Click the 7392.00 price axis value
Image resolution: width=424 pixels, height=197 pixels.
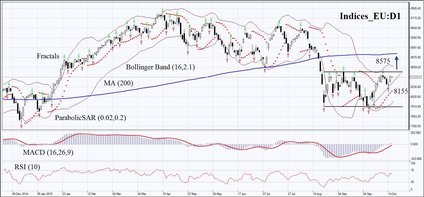[416, 126]
